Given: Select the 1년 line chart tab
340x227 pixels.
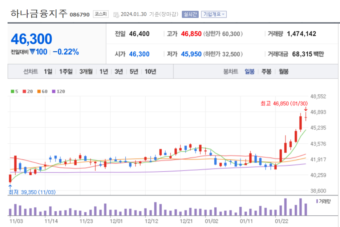Looking at the screenshot, I should [x=104, y=71].
